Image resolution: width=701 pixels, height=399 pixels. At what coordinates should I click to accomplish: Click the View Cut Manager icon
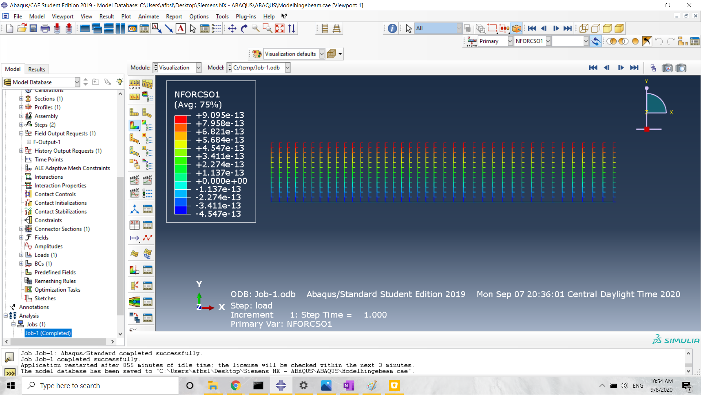coord(148,270)
